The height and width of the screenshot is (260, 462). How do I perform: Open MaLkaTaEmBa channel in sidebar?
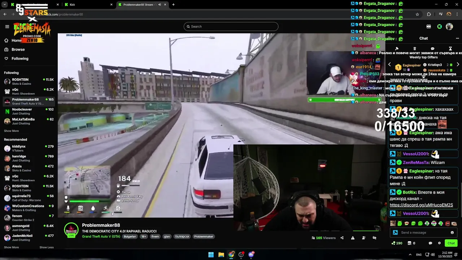pyautogui.click(x=29, y=121)
